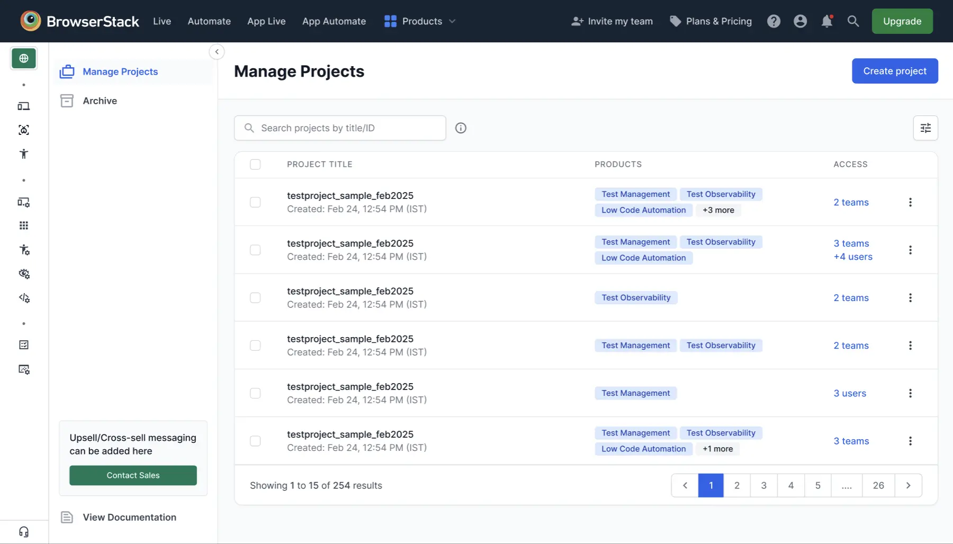
Task: Click the accessibility with gear icon
Action: (x=24, y=250)
